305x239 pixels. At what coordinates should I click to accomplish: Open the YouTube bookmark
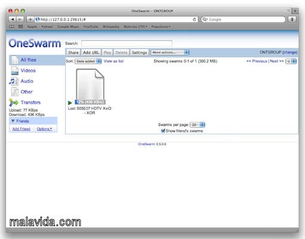tap(91, 26)
